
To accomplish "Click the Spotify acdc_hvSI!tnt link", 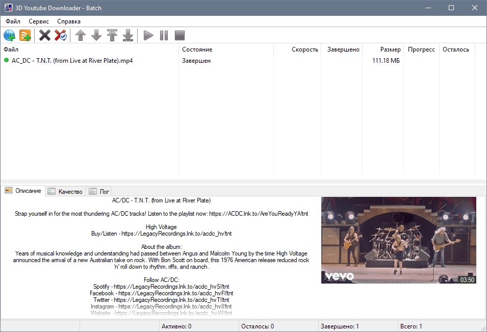I will [171, 287].
